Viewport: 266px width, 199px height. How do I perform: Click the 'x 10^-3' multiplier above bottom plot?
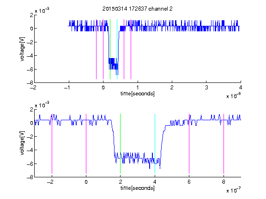pos(42,105)
